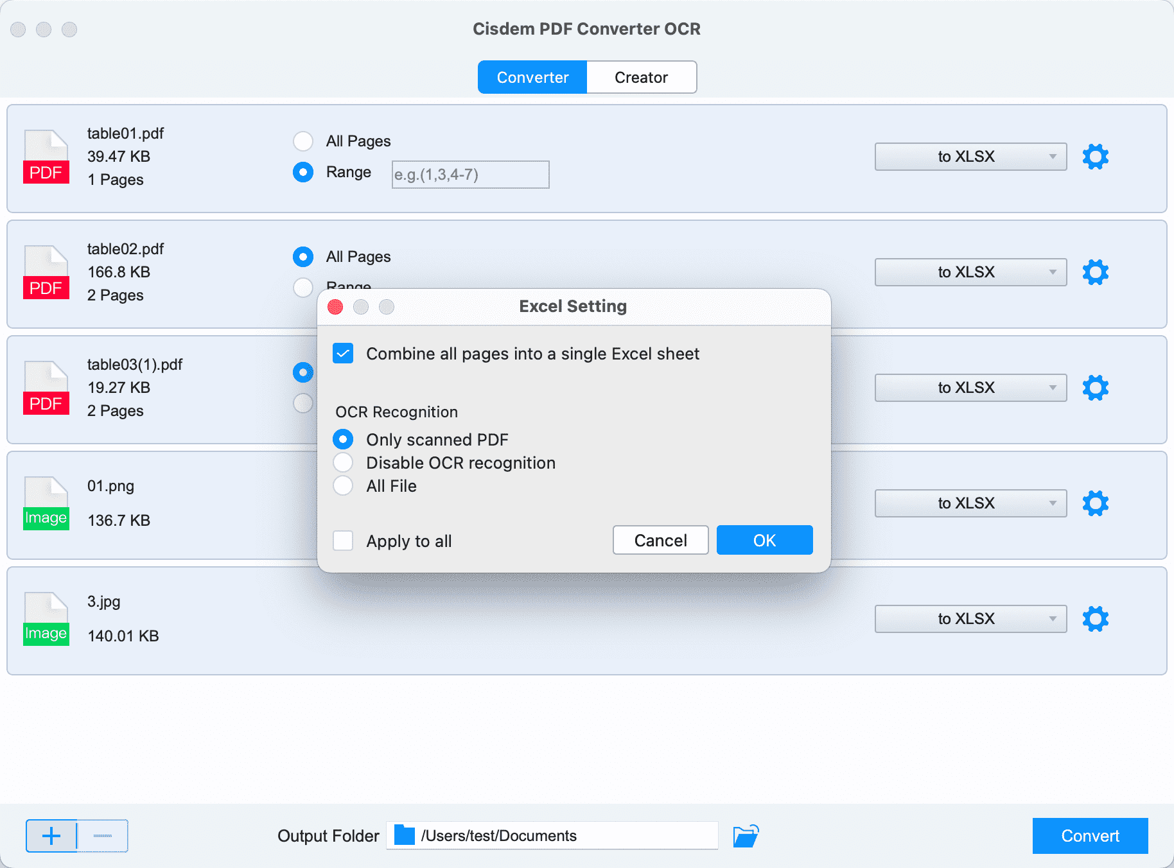
Task: Select the Converter tab
Action: pyautogui.click(x=532, y=76)
